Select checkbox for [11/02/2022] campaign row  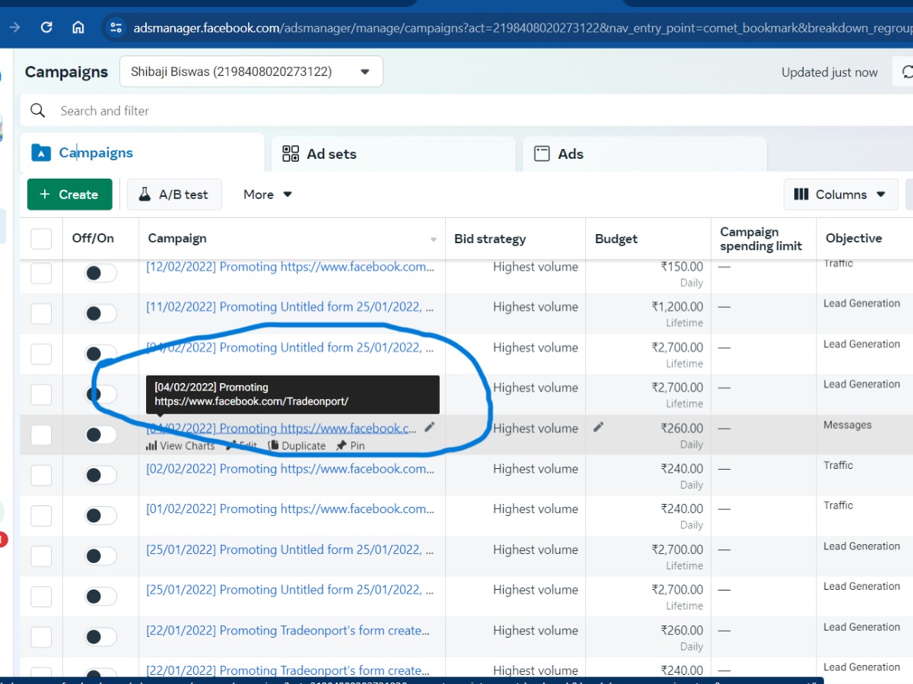[x=41, y=313]
